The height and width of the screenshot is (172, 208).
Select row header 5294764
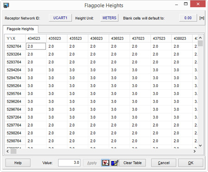pos(15,78)
